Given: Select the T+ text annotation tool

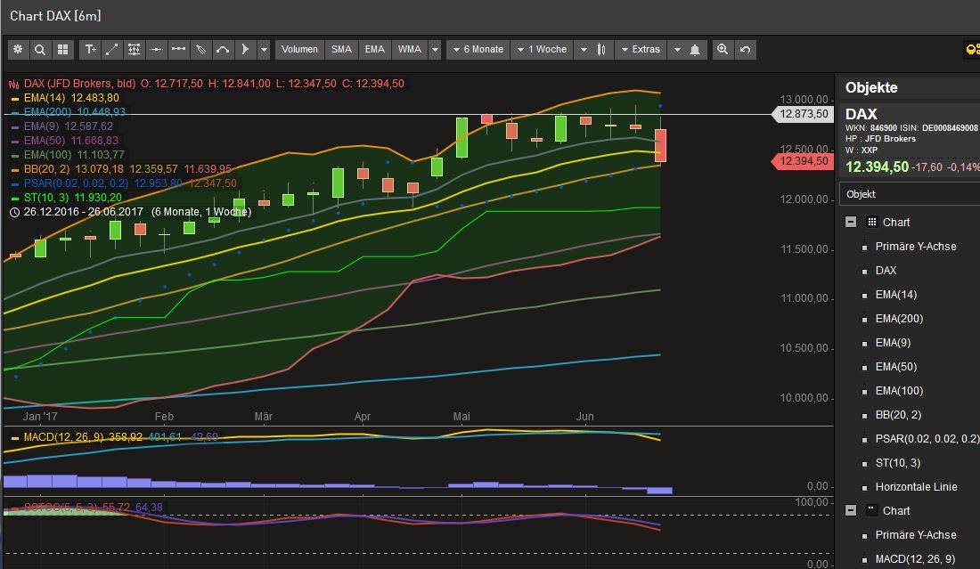Looking at the screenshot, I should click(x=88, y=49).
